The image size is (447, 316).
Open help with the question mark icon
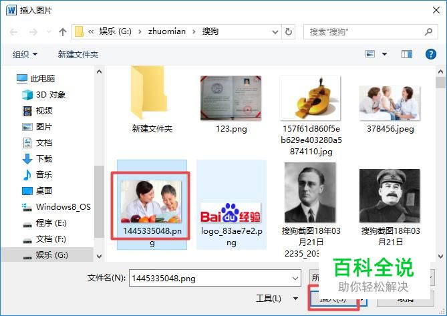point(431,54)
